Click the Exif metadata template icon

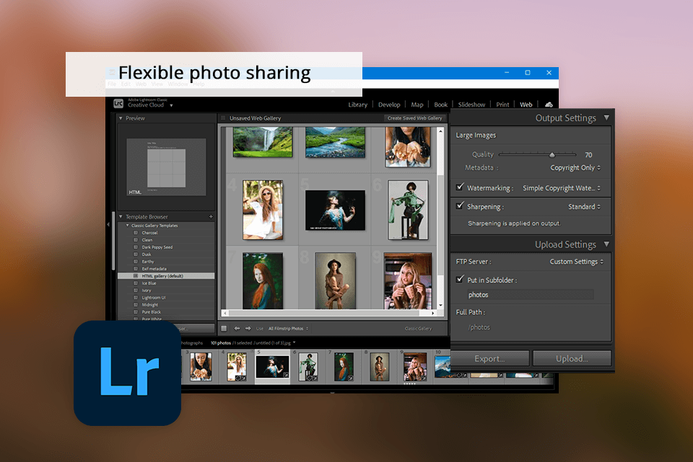(136, 269)
